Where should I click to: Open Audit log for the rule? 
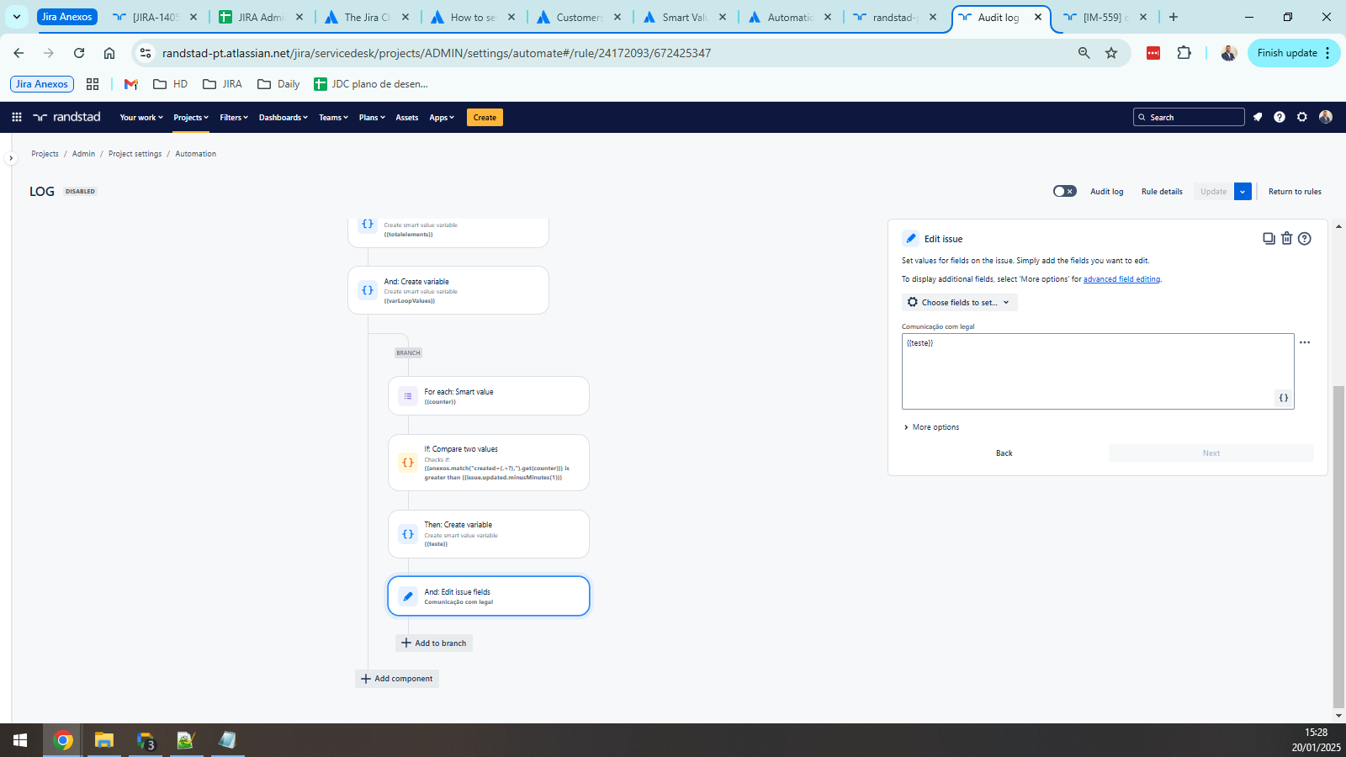(x=1107, y=192)
